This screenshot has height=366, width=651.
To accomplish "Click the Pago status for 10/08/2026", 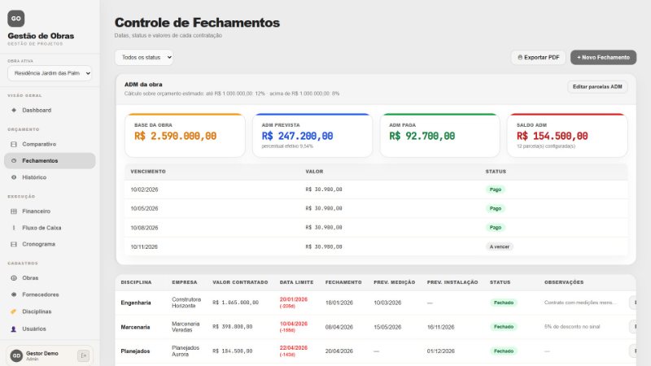I will click(496, 228).
